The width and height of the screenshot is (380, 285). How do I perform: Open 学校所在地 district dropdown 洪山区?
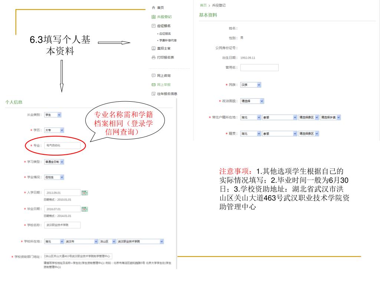pyautogui.click(x=107, y=241)
